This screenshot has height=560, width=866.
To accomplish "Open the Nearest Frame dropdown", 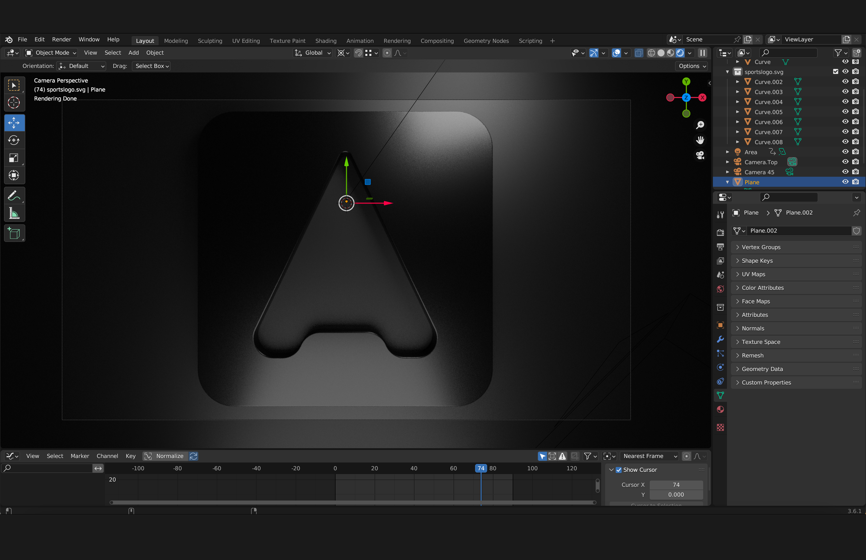I will click(649, 456).
